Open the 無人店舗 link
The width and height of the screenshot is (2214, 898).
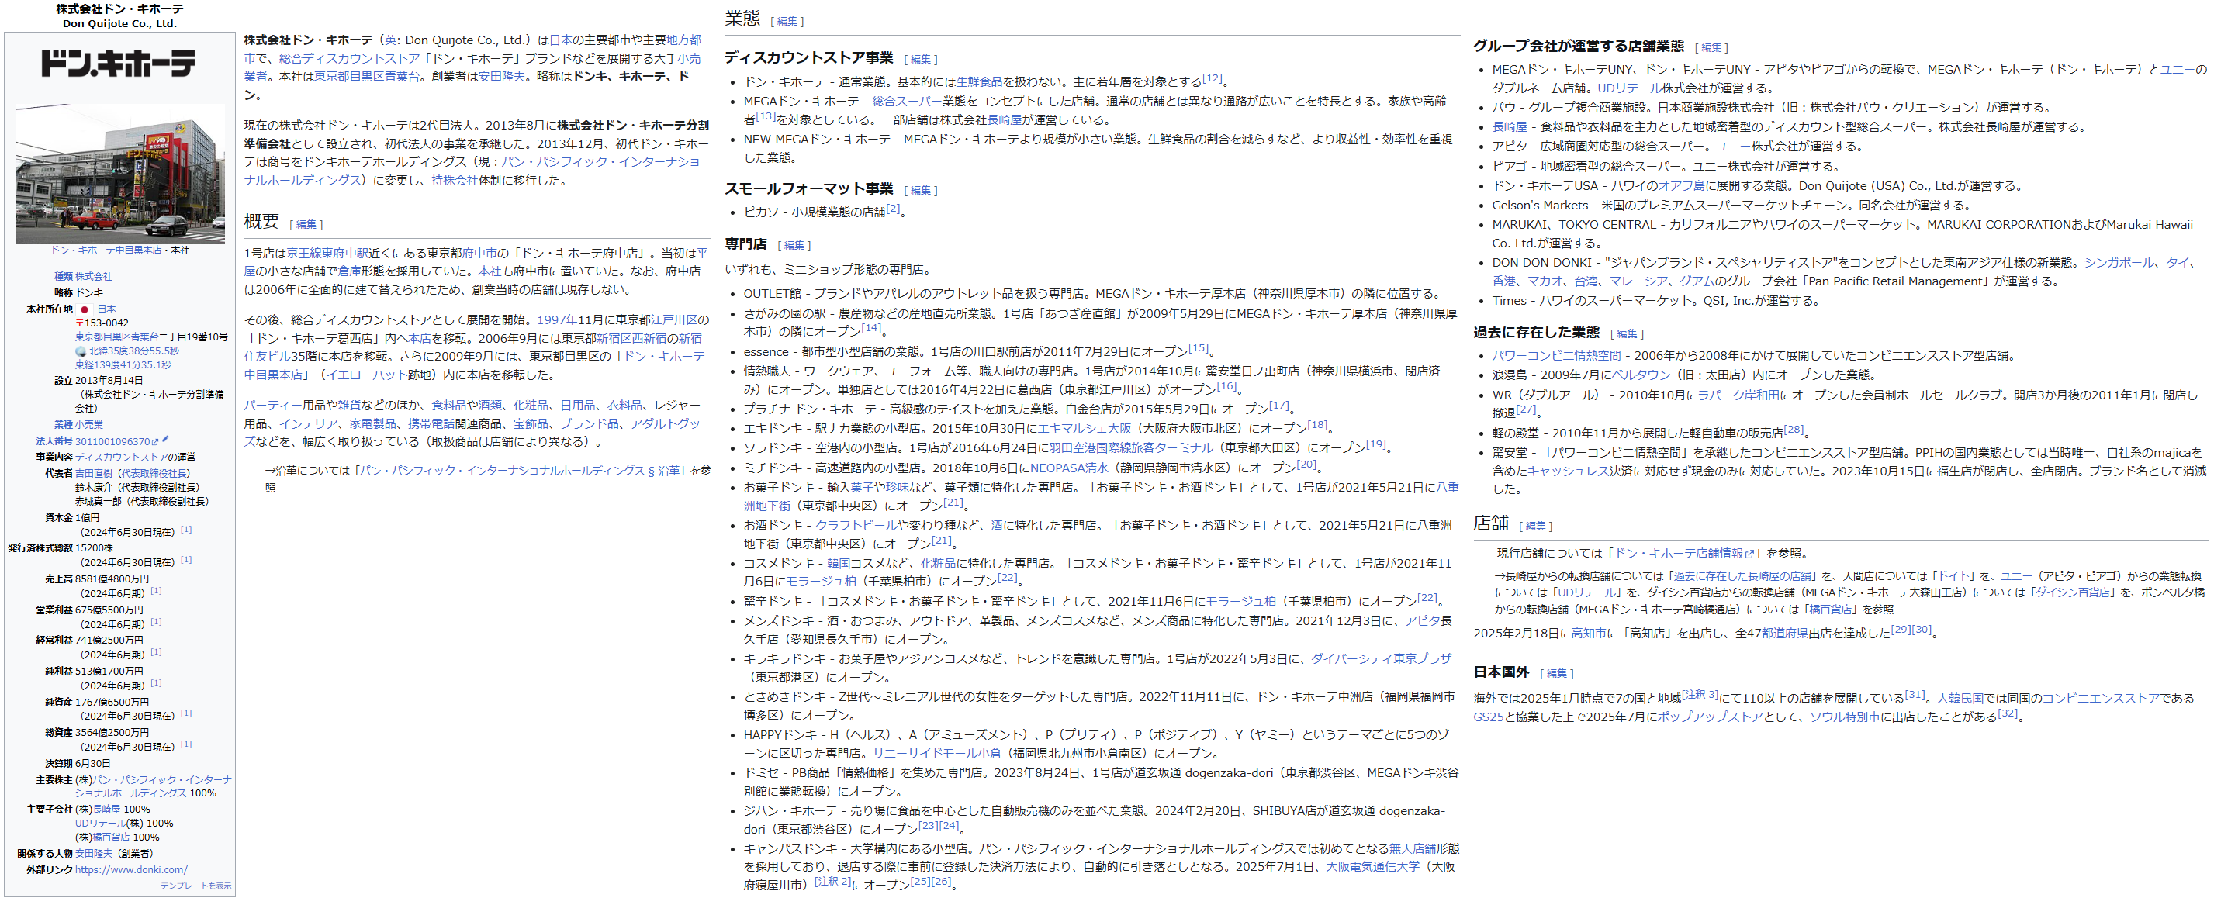pos(1412,849)
